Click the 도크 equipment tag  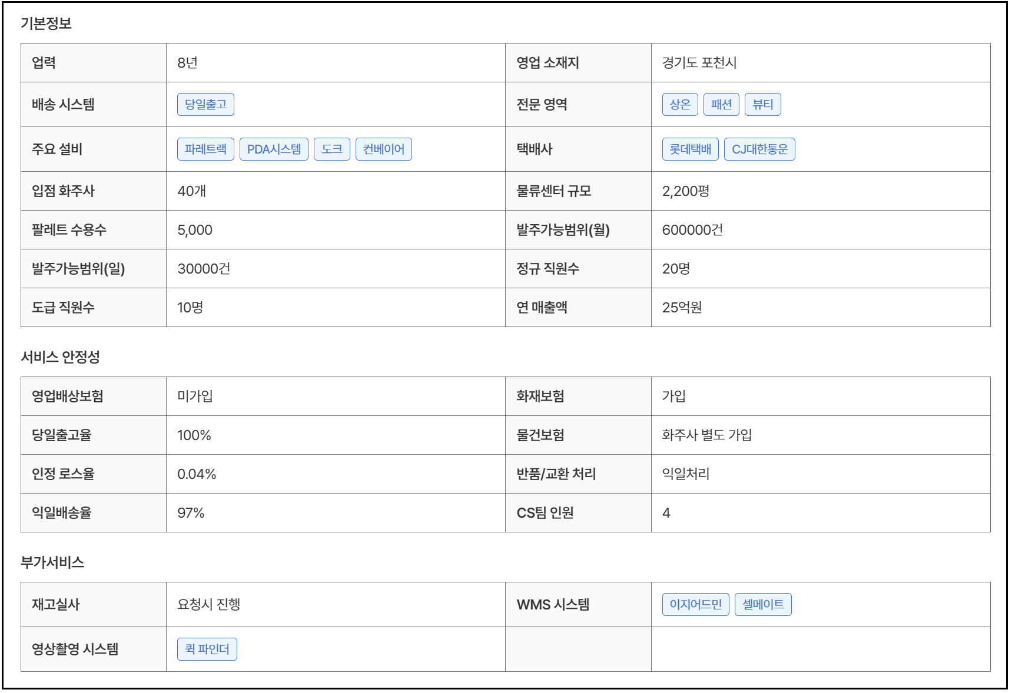click(x=332, y=149)
